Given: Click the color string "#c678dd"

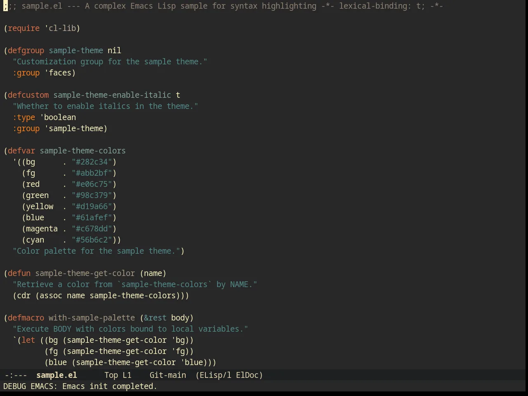Looking at the screenshot, I should (x=92, y=229).
